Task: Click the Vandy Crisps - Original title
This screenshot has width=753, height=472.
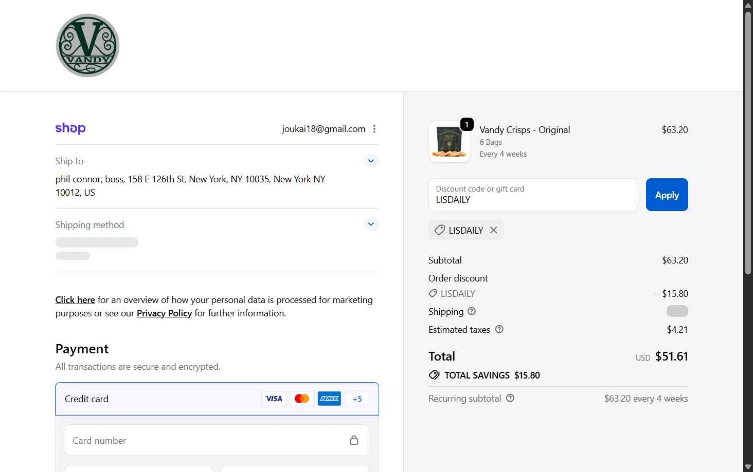Action: tap(525, 130)
